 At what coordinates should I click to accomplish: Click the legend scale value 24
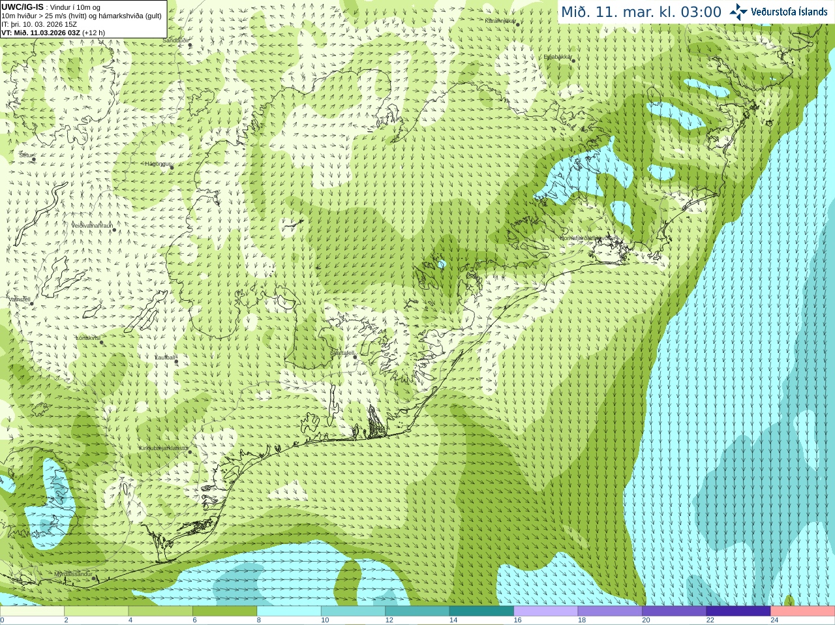pos(774,620)
